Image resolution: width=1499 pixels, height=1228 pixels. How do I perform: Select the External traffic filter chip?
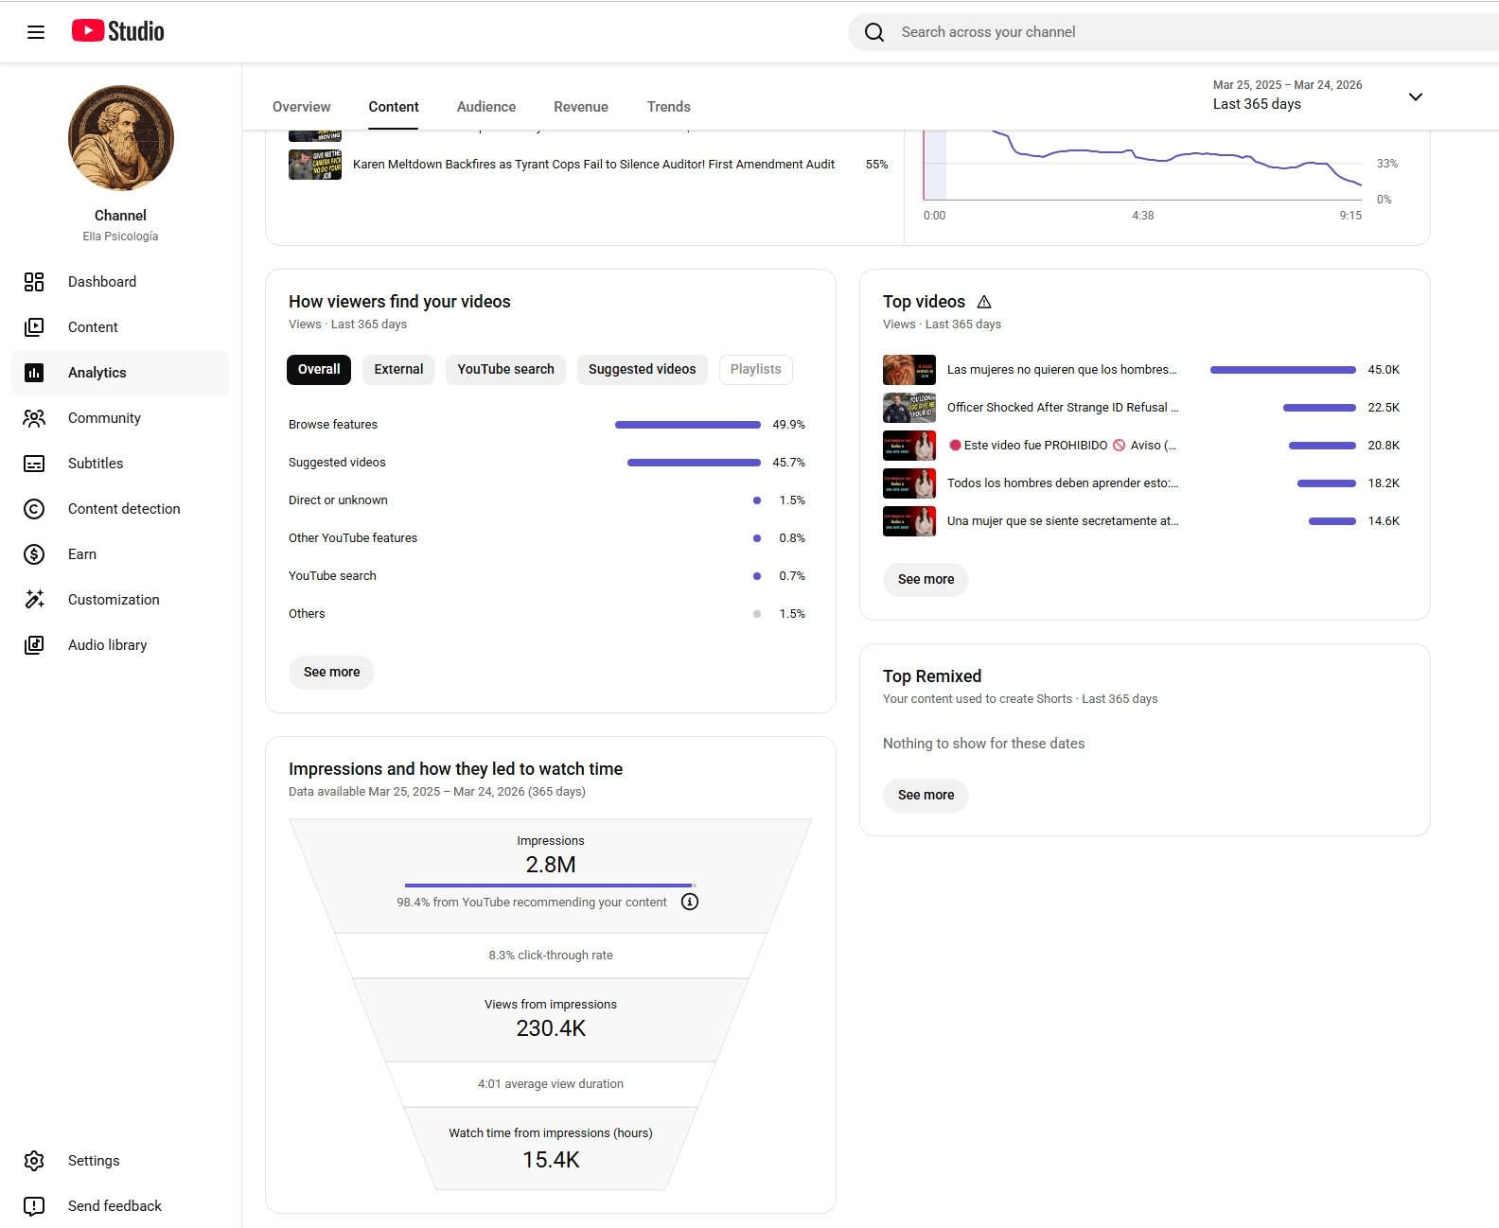pyautogui.click(x=398, y=369)
